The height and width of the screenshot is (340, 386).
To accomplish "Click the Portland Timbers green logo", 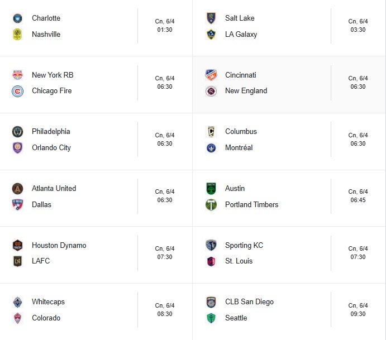I will [x=211, y=205].
